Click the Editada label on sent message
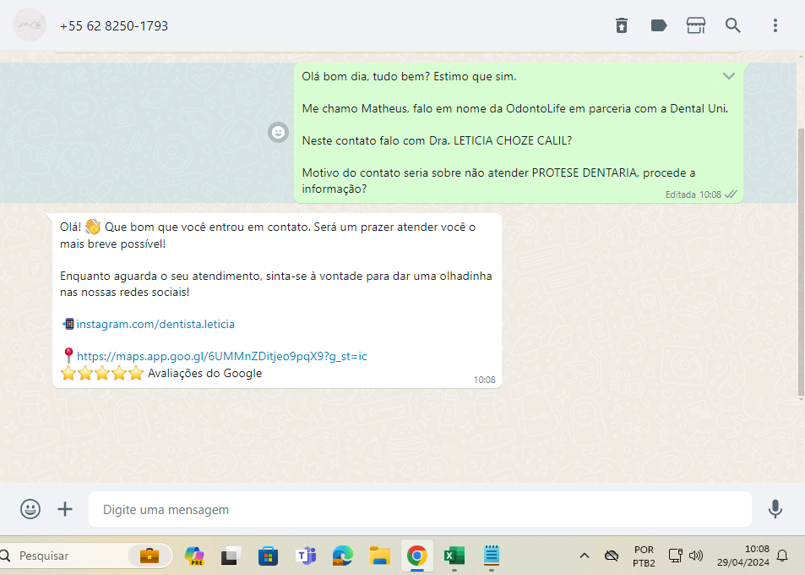This screenshot has width=805, height=575. coord(680,194)
